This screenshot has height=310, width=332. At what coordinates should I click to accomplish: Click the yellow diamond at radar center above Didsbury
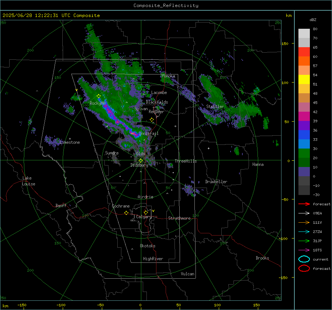click(141, 161)
